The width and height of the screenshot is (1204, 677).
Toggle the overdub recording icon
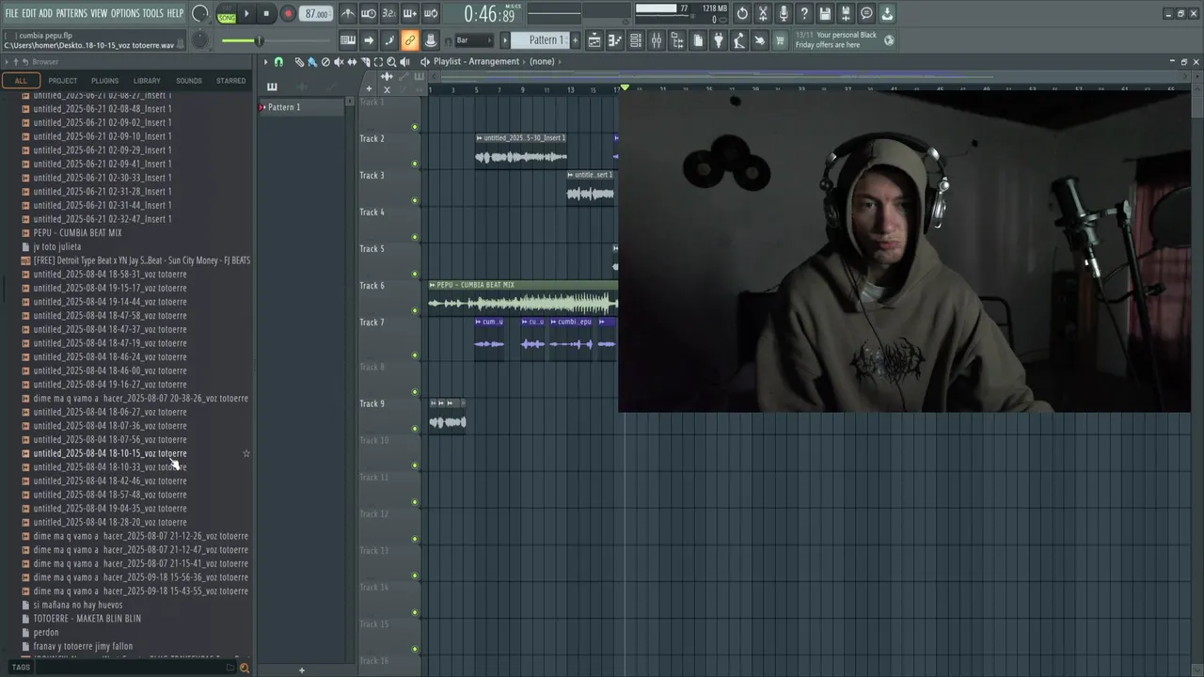[409, 13]
